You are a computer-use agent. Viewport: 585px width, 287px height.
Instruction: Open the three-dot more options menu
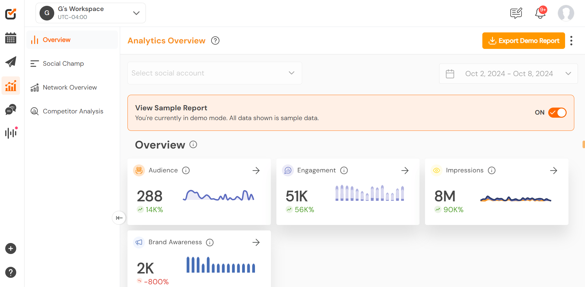click(x=571, y=41)
